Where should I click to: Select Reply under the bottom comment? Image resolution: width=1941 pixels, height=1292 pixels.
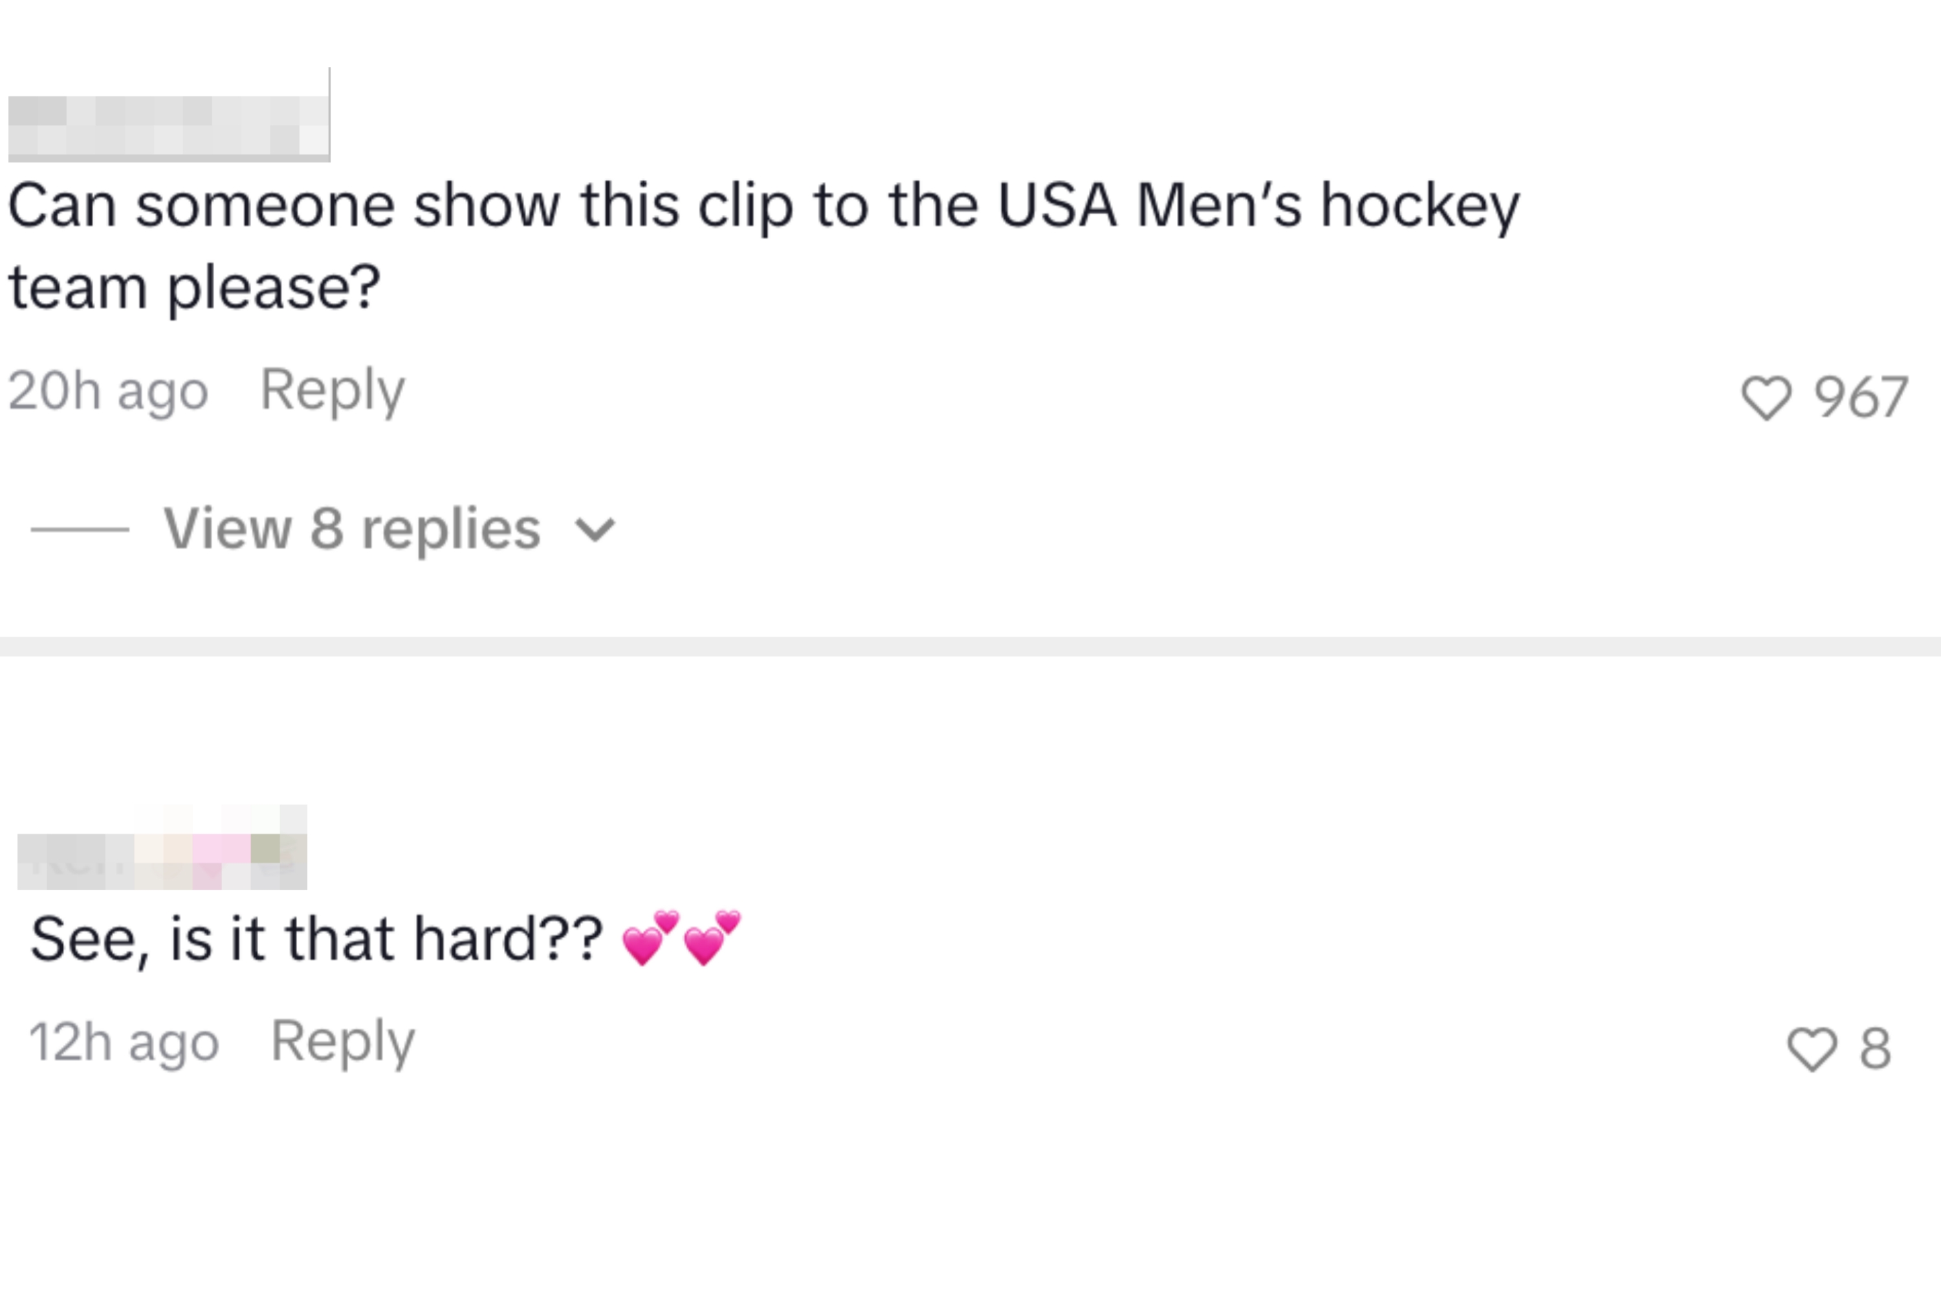click(x=342, y=1041)
